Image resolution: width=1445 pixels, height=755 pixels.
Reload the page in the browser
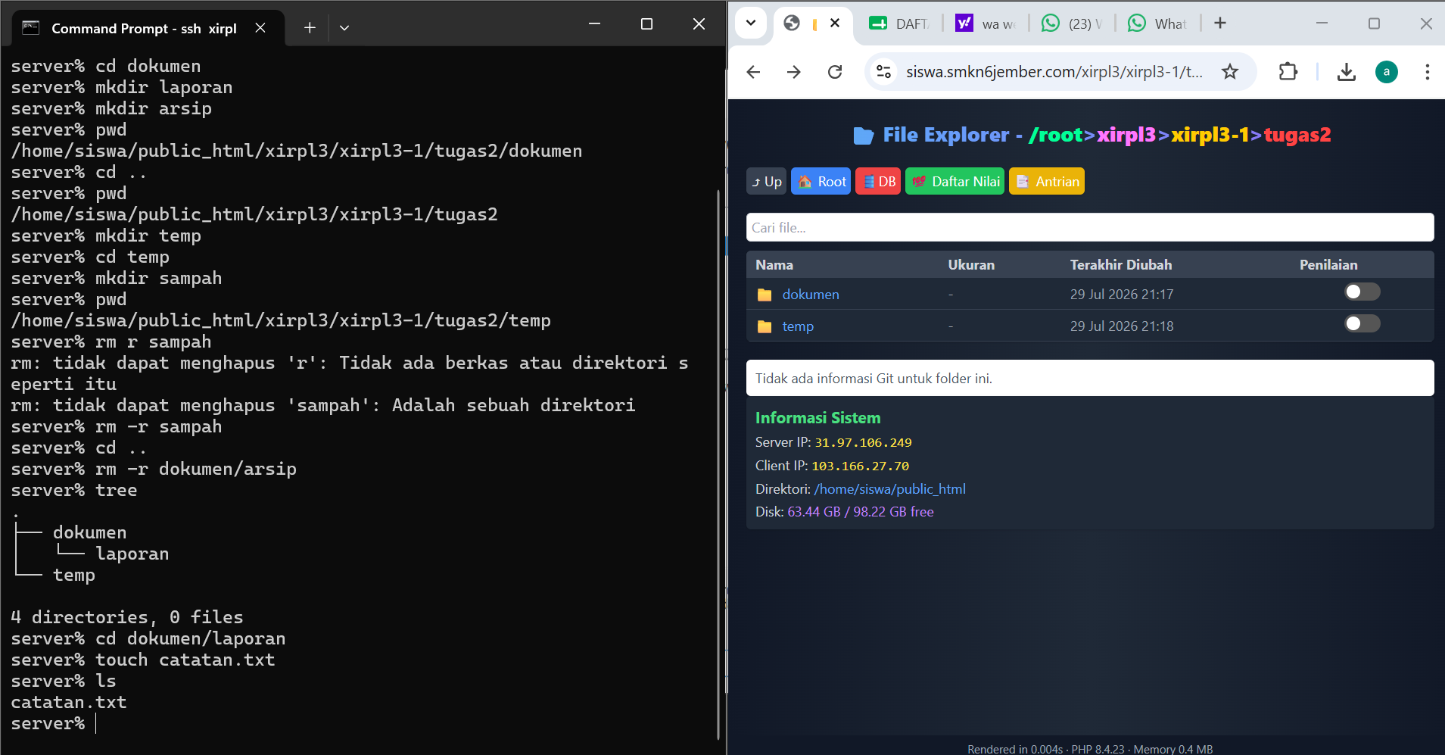pyautogui.click(x=835, y=72)
